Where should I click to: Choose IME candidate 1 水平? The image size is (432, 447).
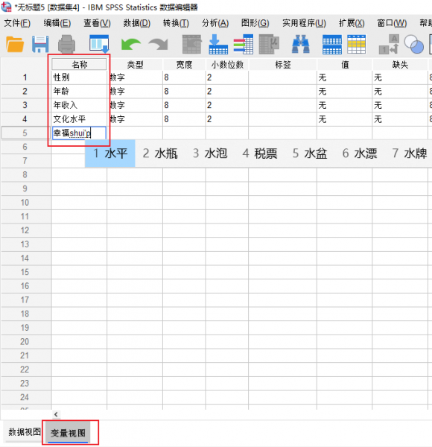(110, 153)
